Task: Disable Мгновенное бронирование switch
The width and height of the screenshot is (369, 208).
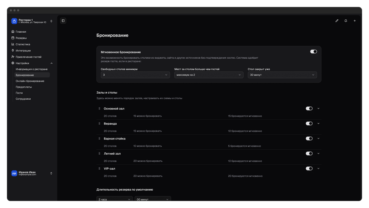Action: (313, 51)
